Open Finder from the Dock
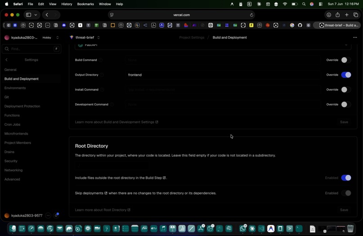 click(13, 229)
